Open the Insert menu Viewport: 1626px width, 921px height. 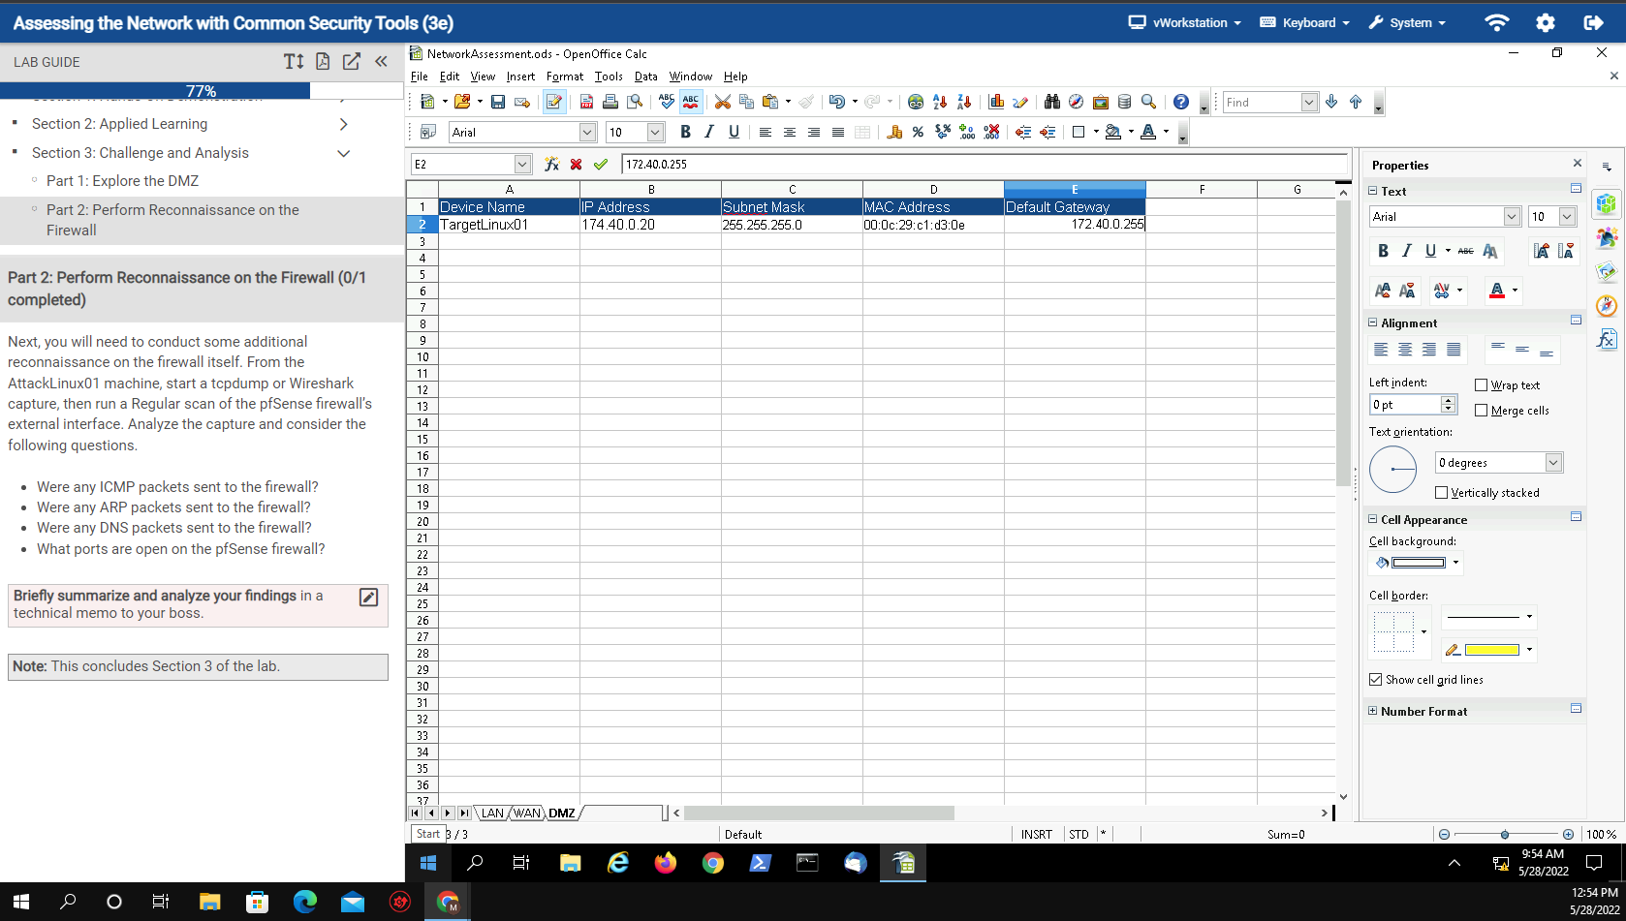click(x=520, y=77)
